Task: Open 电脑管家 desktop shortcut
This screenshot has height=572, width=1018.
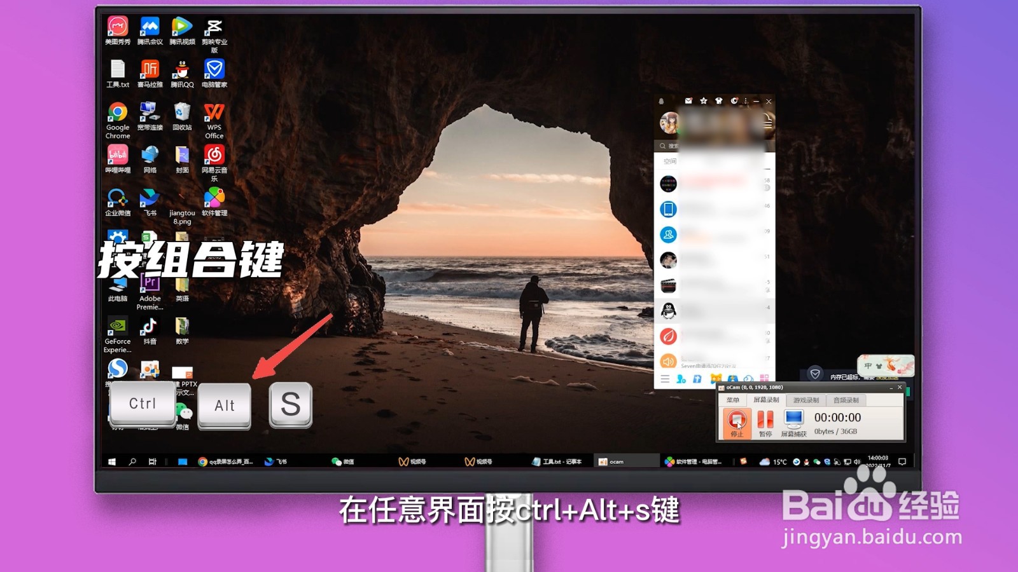Action: point(214,74)
